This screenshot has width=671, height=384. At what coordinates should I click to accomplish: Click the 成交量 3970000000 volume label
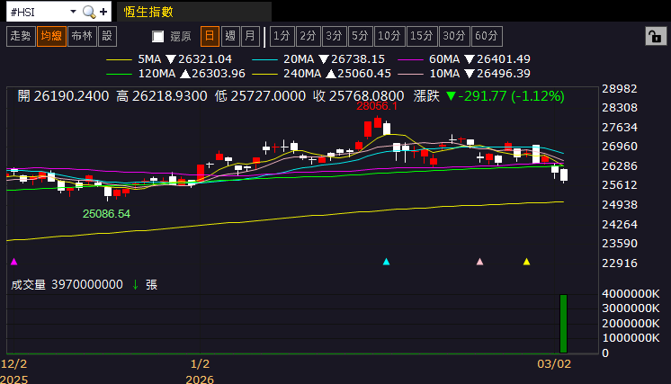click(67, 284)
